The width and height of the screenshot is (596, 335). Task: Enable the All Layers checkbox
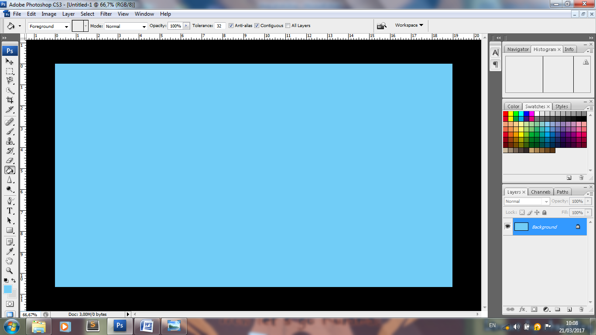click(288, 26)
